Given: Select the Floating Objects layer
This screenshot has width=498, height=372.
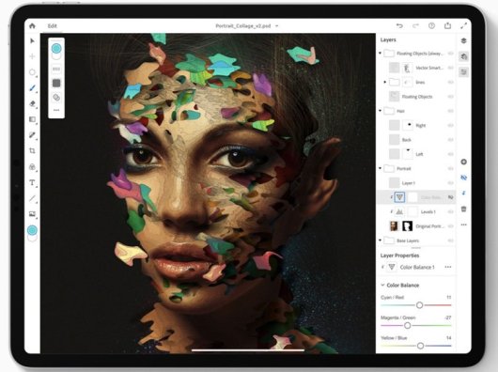Looking at the screenshot, I should pos(416,97).
